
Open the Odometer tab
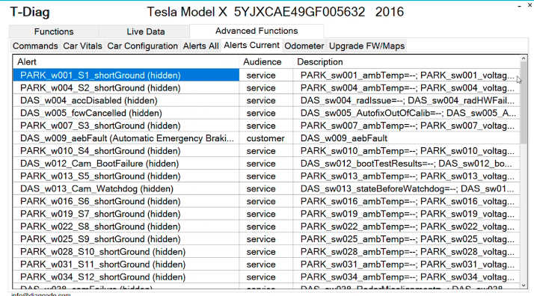click(304, 46)
